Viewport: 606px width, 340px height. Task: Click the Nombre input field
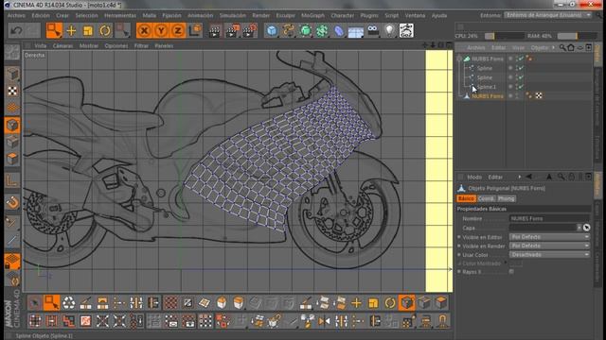pyautogui.click(x=549, y=218)
